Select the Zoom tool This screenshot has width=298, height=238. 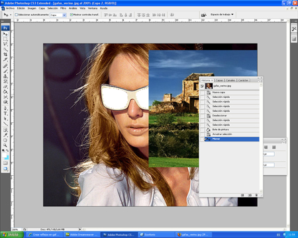5,145
